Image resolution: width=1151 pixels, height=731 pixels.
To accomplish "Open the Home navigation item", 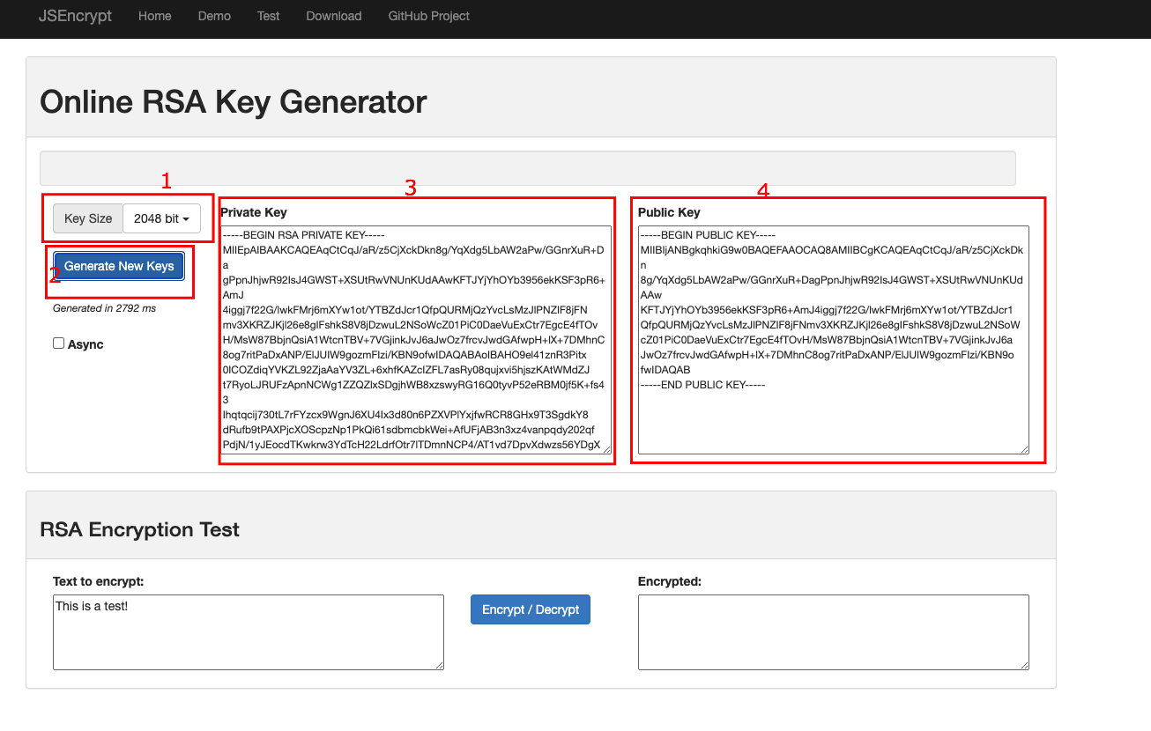I will [155, 16].
